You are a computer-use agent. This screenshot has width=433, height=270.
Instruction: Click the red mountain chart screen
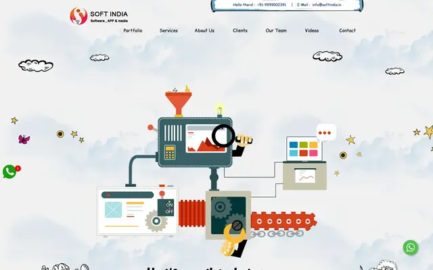(x=206, y=139)
